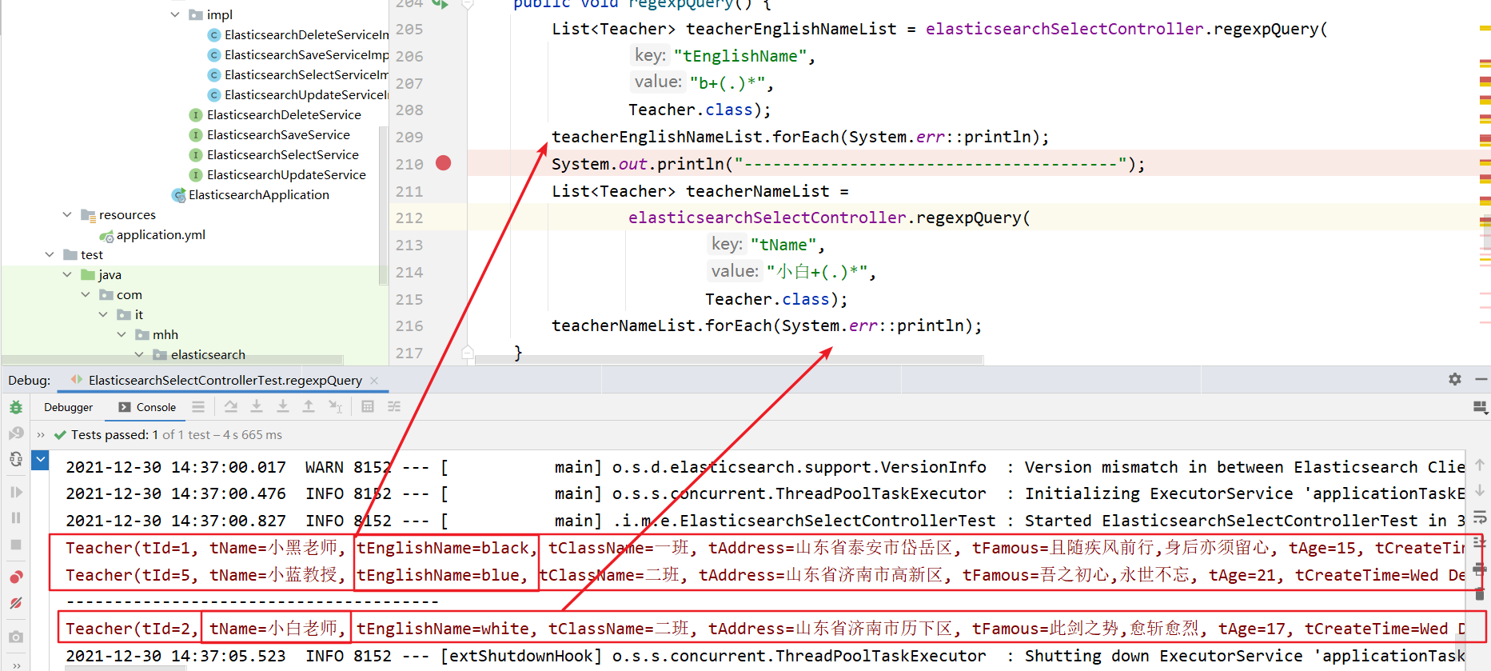Open ElasticsearchSaveServiceImpl class
Viewport: 1491px width, 671px height.
pyautogui.click(x=299, y=54)
